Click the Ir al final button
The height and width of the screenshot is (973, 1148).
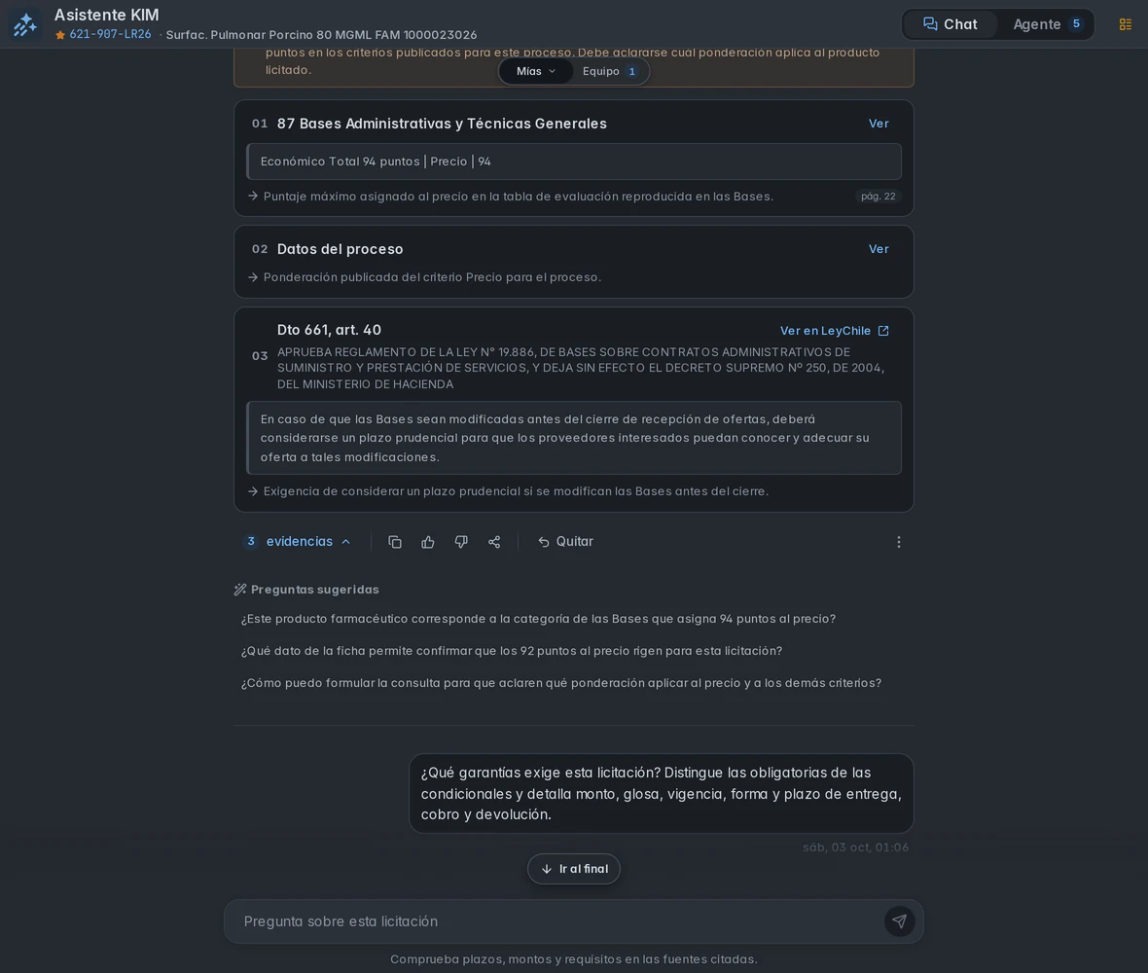tap(574, 869)
